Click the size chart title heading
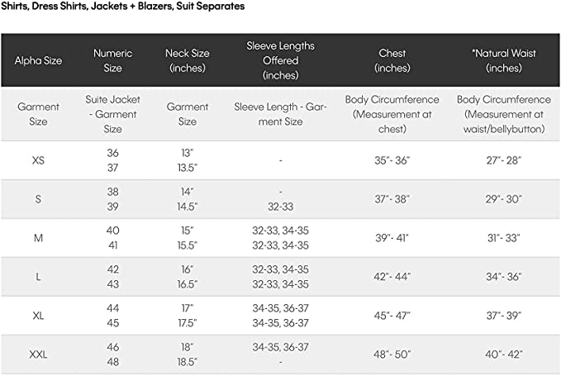Image resolution: width=561 pixels, height=376 pixels. point(122,6)
